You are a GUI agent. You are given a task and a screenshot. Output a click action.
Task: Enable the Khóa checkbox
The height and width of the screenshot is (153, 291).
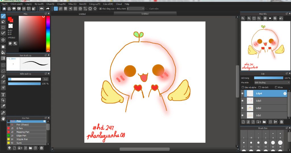pyautogui.click(x=276, y=87)
